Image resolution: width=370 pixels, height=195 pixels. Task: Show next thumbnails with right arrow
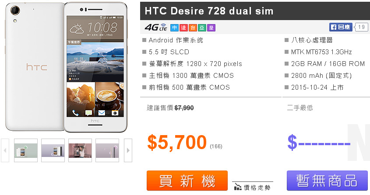pos(128,150)
